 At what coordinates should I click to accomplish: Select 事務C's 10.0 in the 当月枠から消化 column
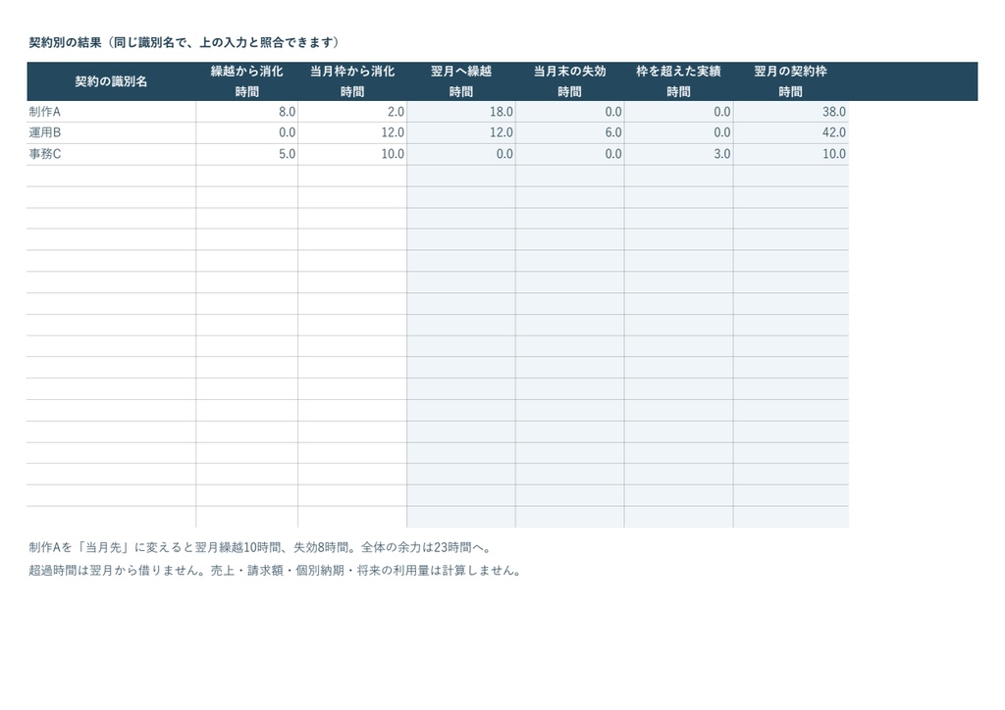[x=352, y=154]
